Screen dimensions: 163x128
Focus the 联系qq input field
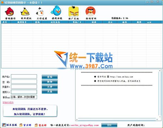click(x=24, y=97)
